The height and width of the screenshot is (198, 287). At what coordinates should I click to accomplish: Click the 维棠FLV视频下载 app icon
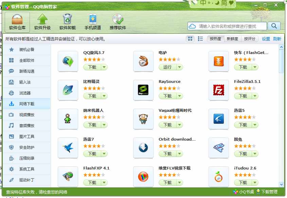click(143, 177)
